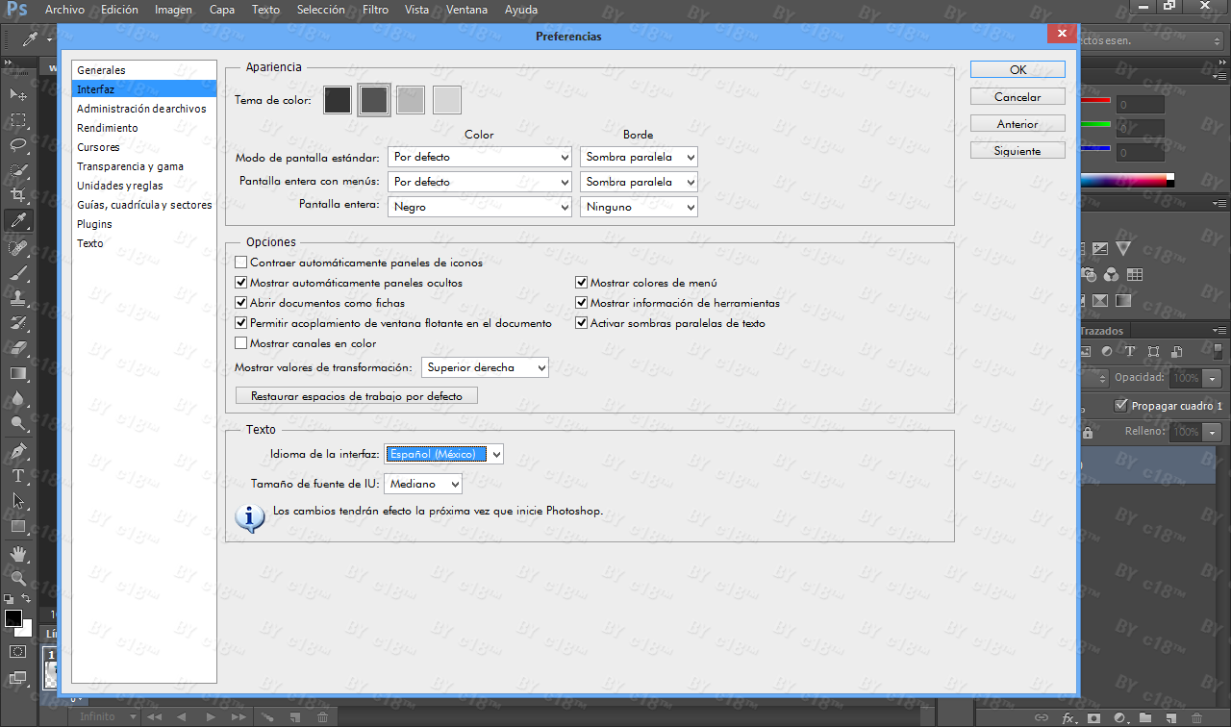
Task: Uncheck Mostrar automáticamente paneles ocultos
Action: tap(241, 283)
